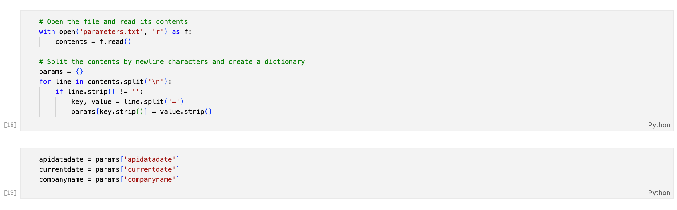Click the params[key.strip()] assignment line

[x=141, y=112]
